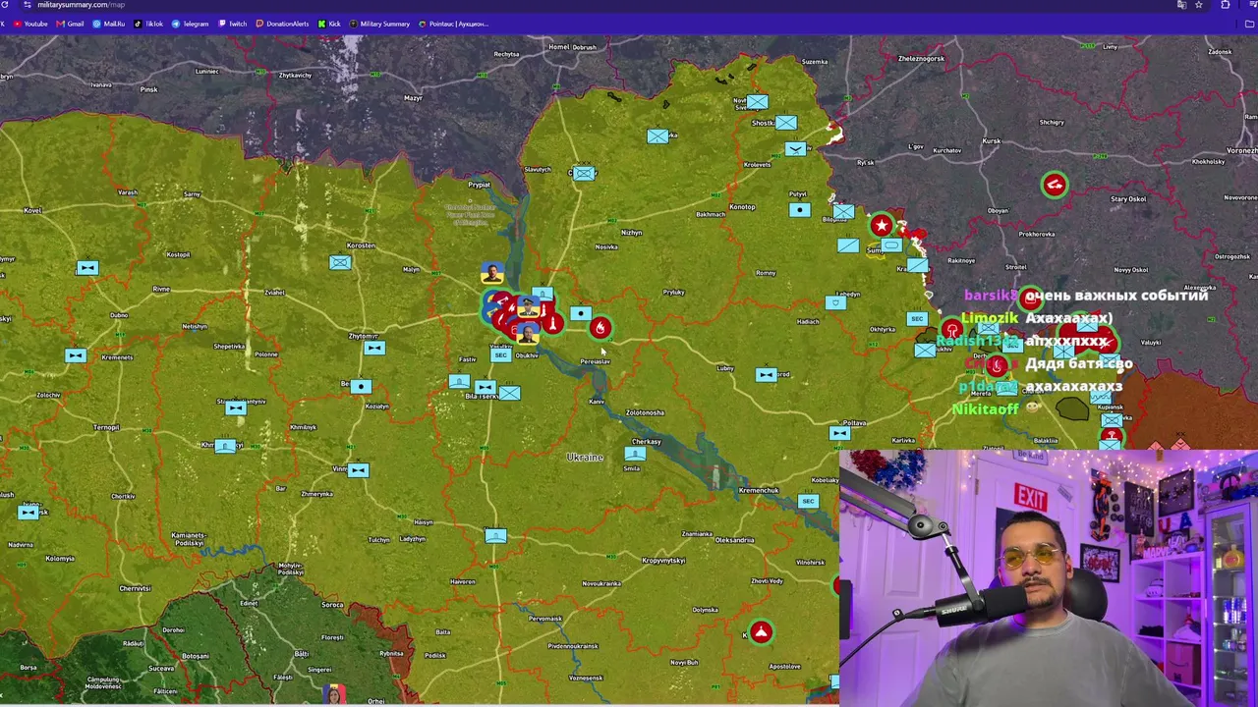
Task: Click the unit marker near Poltava
Action: 839,432
